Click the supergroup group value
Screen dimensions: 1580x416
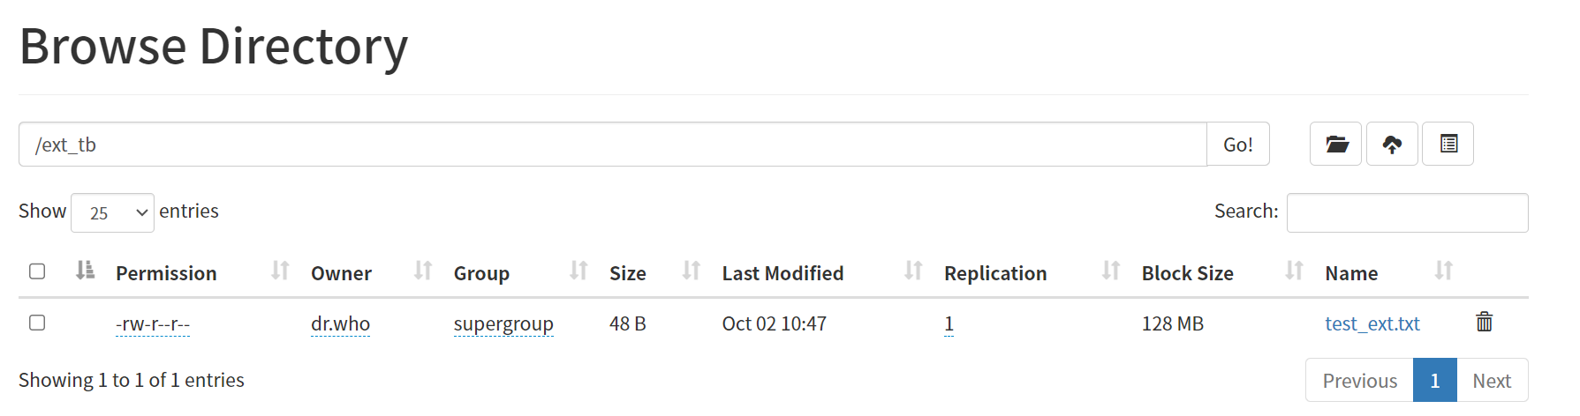[x=503, y=324]
